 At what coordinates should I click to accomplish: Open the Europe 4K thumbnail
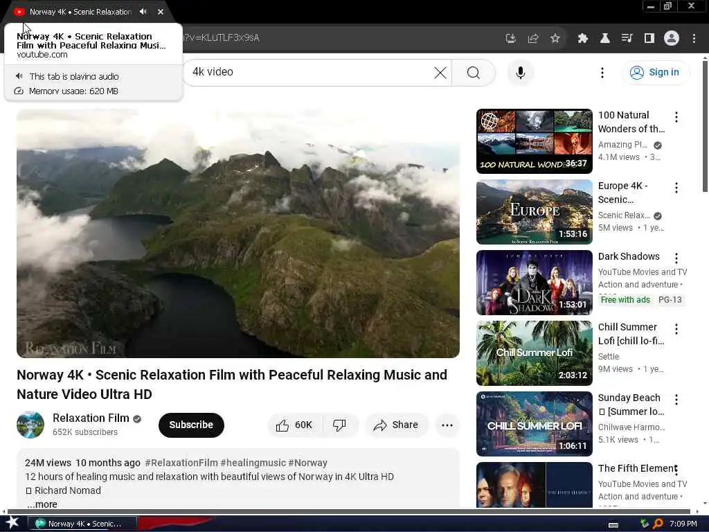coord(534,212)
